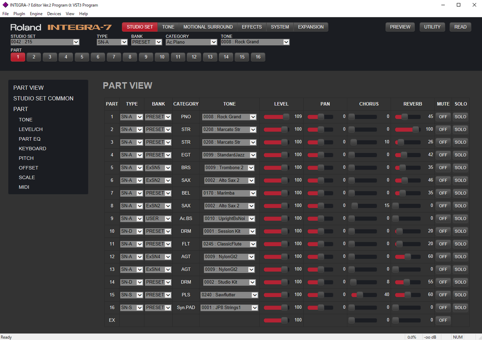The height and width of the screenshot is (340, 482).
Task: Toggle the EX row mute button
Action: pyautogui.click(x=443, y=320)
